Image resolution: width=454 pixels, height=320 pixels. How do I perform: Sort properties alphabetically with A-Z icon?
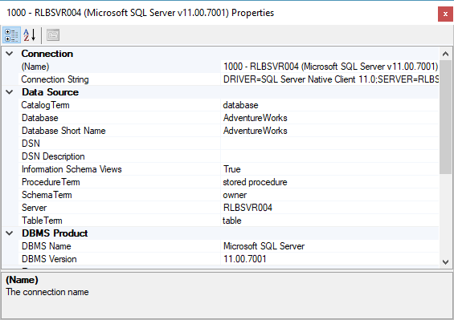point(30,35)
